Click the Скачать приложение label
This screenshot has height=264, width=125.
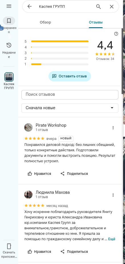[x=9, y=255]
